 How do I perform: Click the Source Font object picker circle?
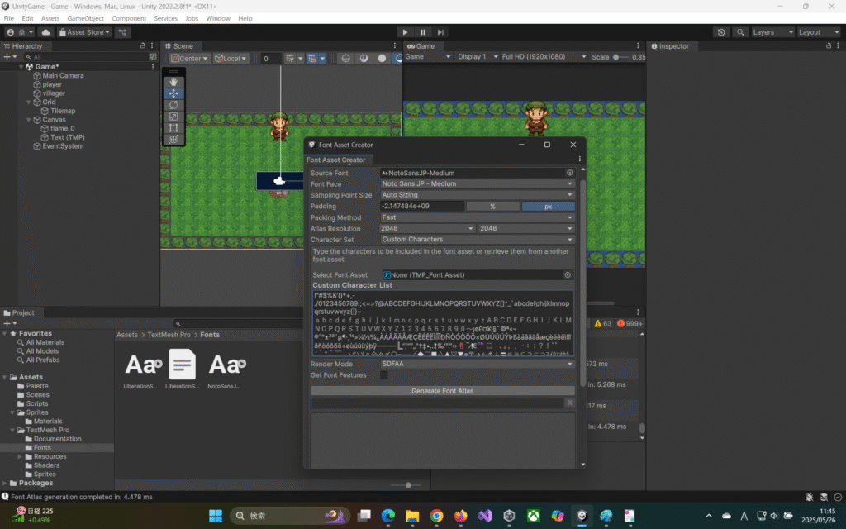(x=569, y=173)
